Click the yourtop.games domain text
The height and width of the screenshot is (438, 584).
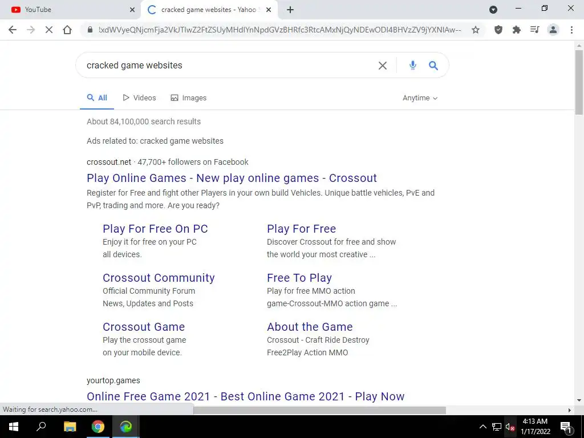pyautogui.click(x=113, y=380)
